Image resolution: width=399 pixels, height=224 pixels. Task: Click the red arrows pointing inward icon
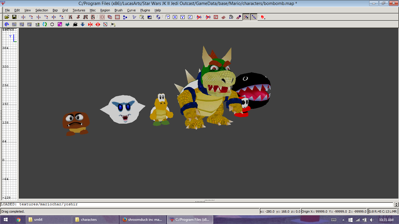(90, 24)
